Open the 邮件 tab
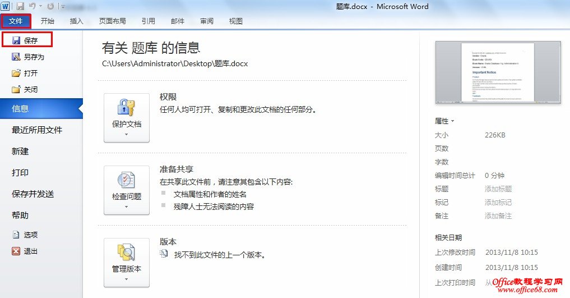This screenshot has height=298, width=570. [x=178, y=21]
